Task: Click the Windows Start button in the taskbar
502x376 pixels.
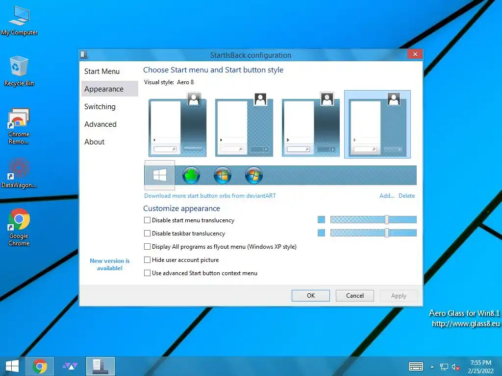Action: coord(12,366)
